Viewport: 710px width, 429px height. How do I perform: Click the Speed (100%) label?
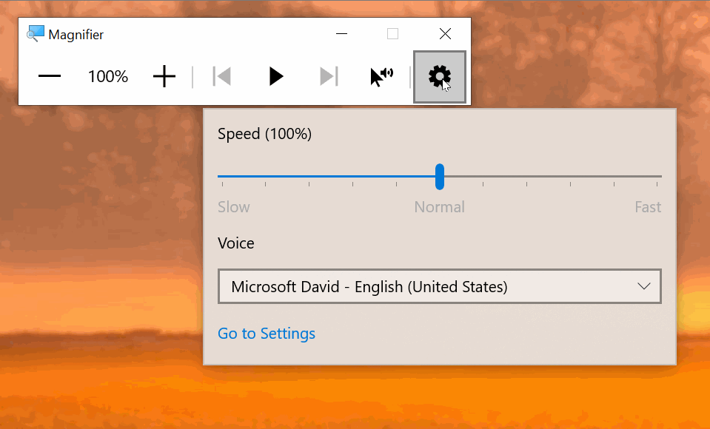[264, 134]
